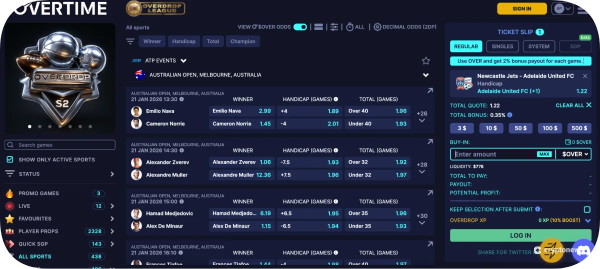
Task: Click CLEAR ALL on ticket slip
Action: click(573, 105)
